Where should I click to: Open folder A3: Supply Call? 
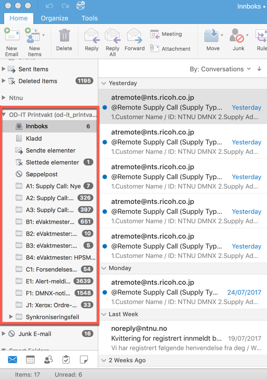tap(50, 210)
